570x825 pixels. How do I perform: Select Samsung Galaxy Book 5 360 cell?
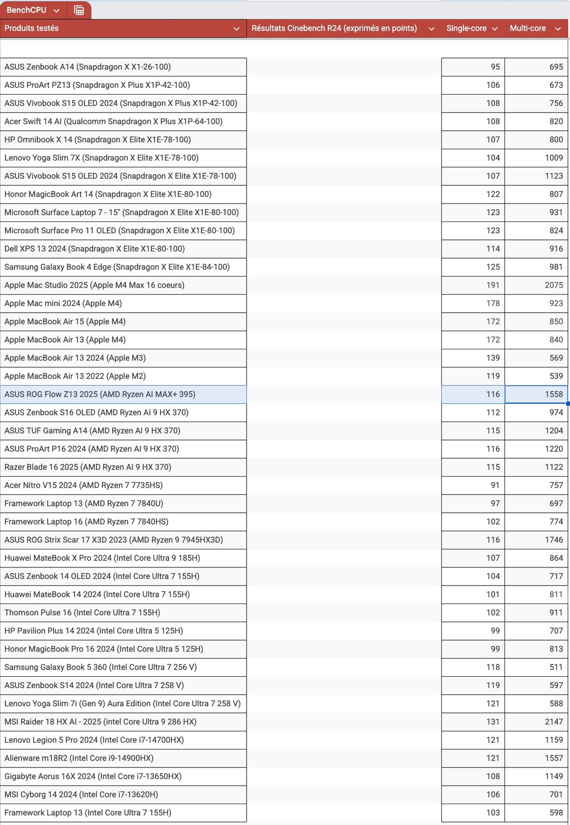(x=123, y=667)
